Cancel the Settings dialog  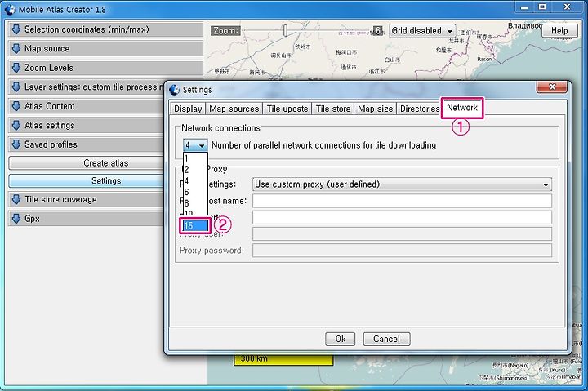[386, 339]
